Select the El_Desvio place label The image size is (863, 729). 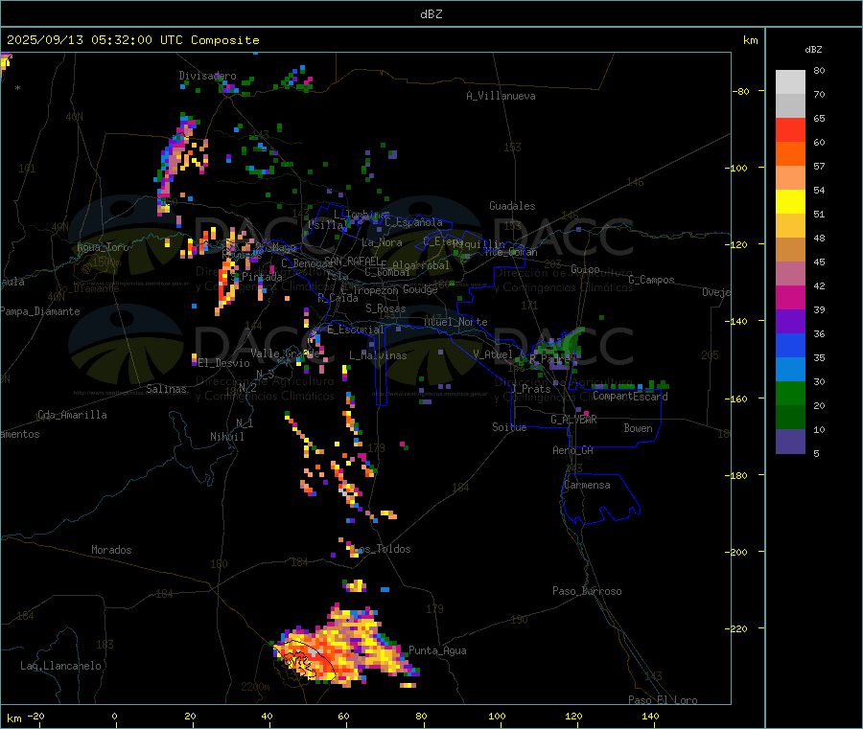click(x=224, y=363)
